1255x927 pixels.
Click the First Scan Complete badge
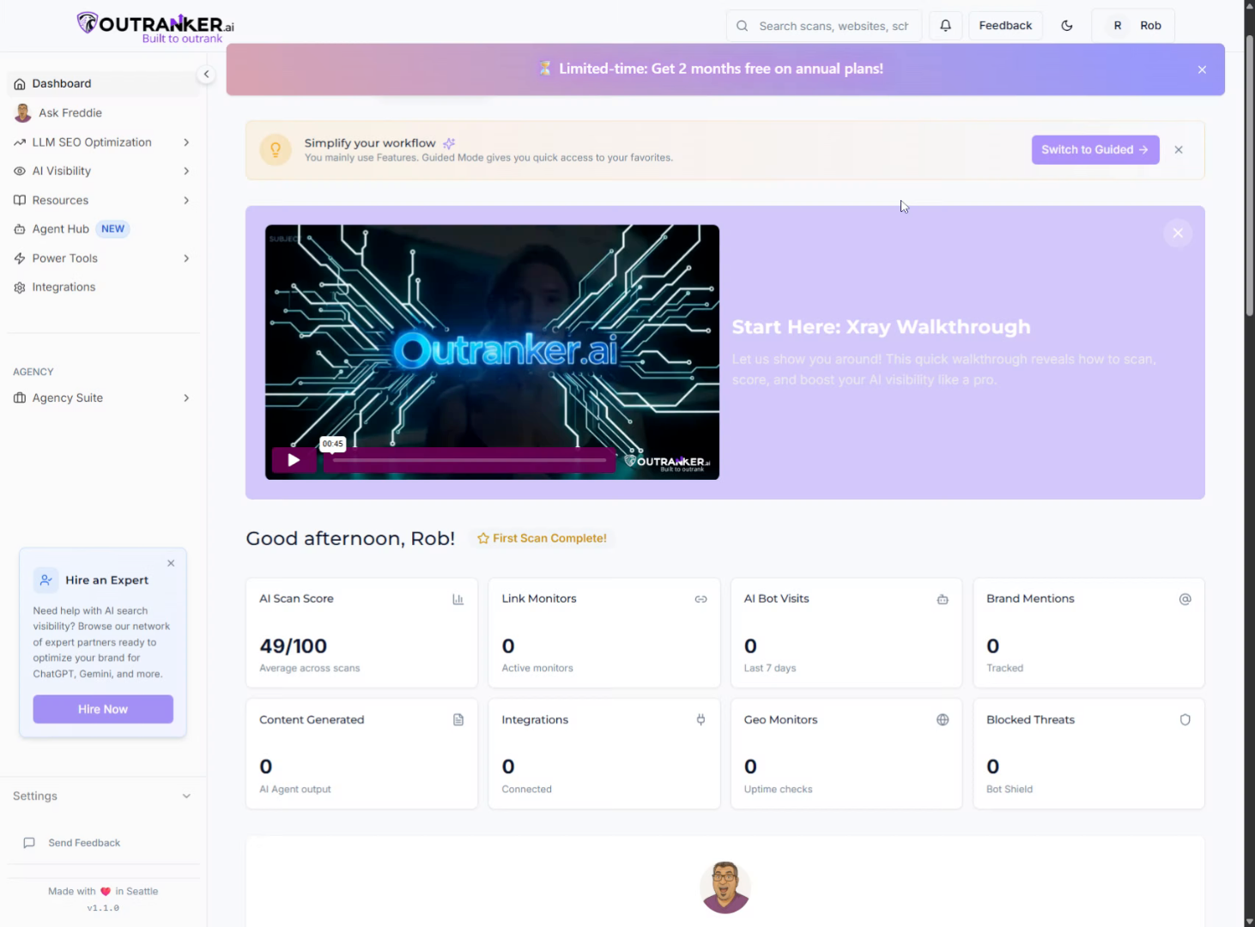pos(542,538)
